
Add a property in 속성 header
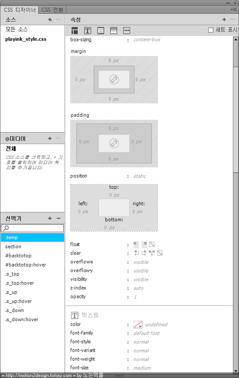224,20
